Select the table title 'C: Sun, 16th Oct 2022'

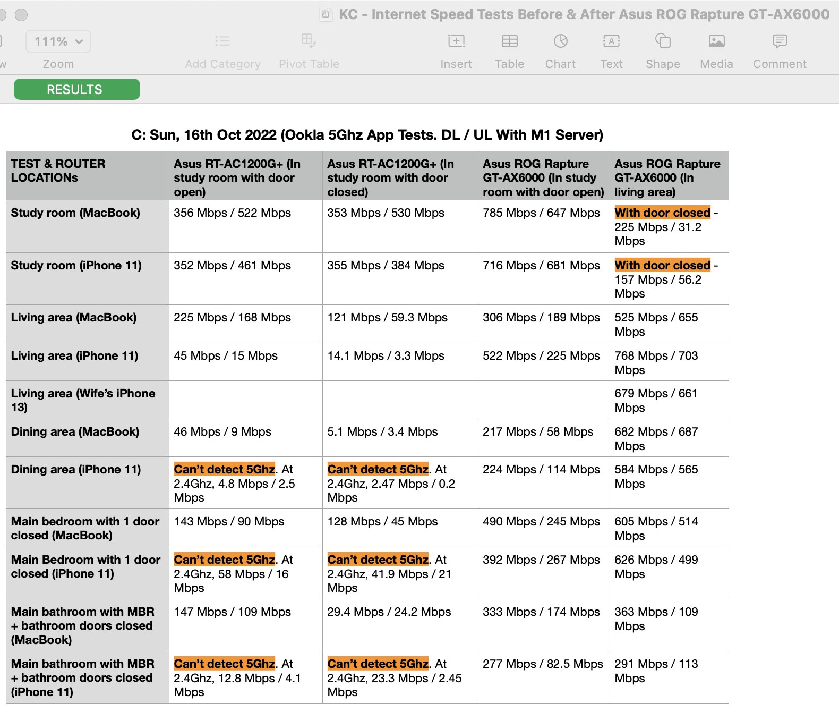tap(367, 135)
